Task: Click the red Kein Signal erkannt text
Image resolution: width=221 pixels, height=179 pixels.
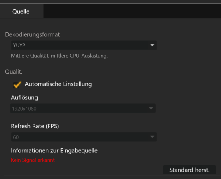Action: tap(33, 160)
